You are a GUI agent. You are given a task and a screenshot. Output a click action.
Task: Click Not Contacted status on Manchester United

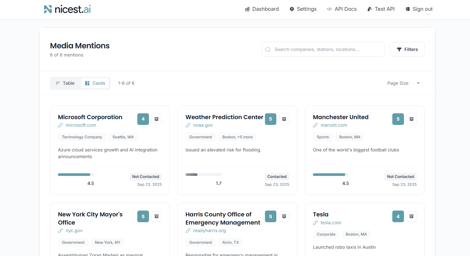point(401,177)
